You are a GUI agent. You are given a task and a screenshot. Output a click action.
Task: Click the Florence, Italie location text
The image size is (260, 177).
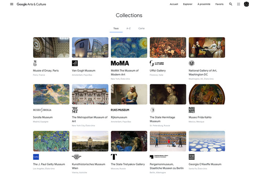tap(156, 75)
